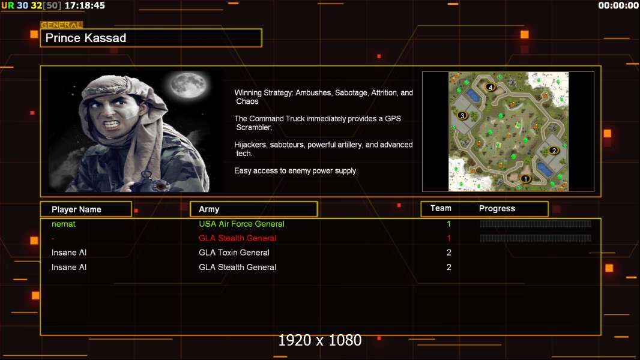Click team number 2 for white Stealth General

pyautogui.click(x=448, y=267)
